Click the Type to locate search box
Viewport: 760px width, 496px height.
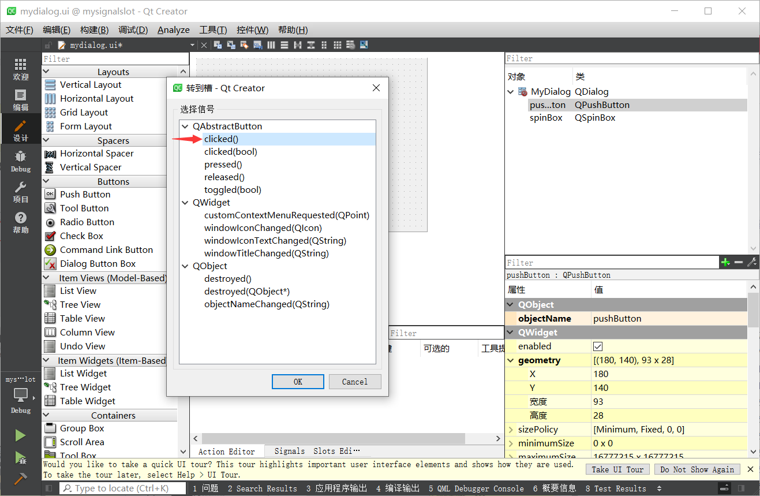pyautogui.click(x=123, y=488)
